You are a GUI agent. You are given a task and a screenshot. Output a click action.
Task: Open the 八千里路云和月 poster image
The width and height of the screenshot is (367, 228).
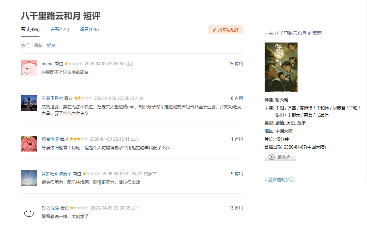pyautogui.click(x=281, y=67)
